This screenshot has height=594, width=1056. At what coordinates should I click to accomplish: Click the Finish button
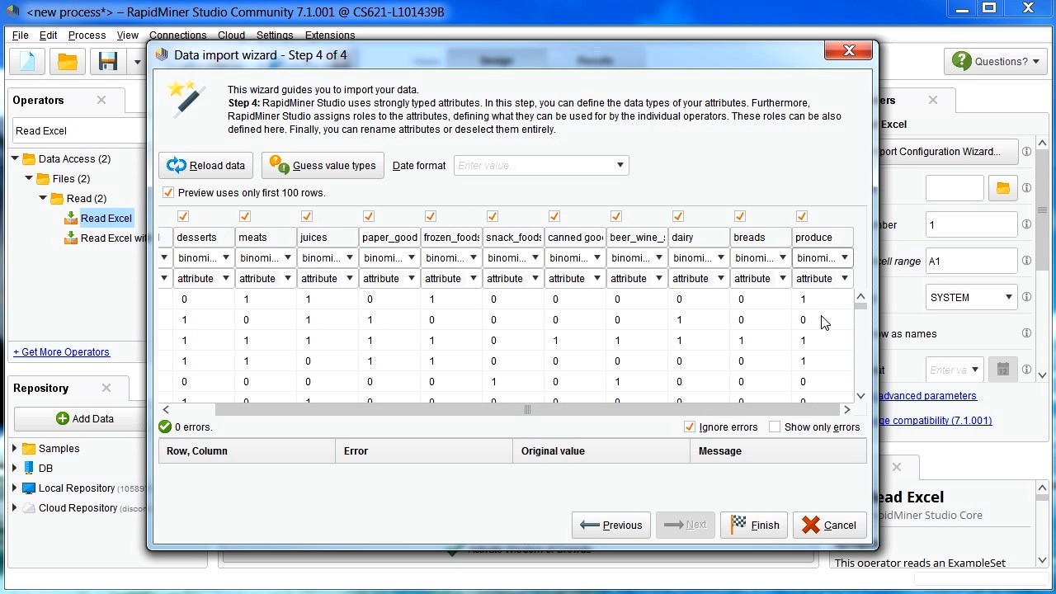(x=755, y=525)
